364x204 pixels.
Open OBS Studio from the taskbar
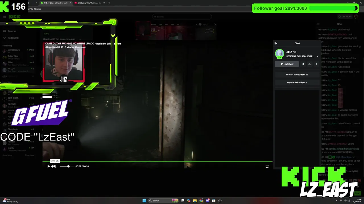click(220, 201)
